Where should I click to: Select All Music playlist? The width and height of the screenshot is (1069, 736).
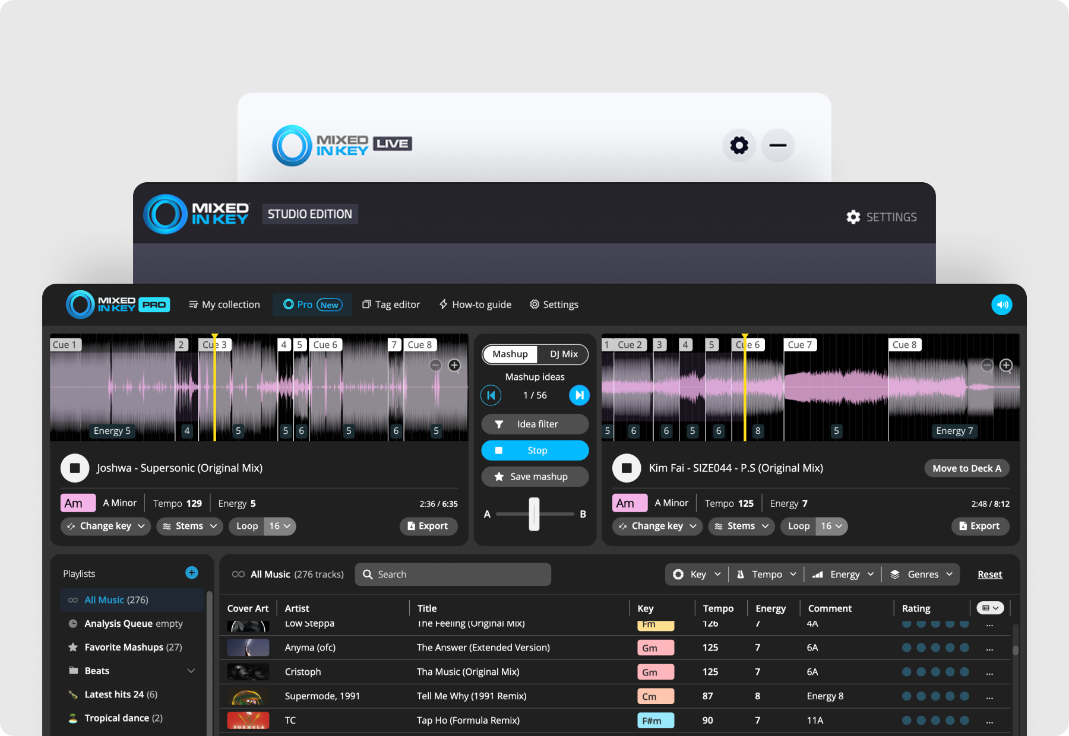pyautogui.click(x=132, y=600)
